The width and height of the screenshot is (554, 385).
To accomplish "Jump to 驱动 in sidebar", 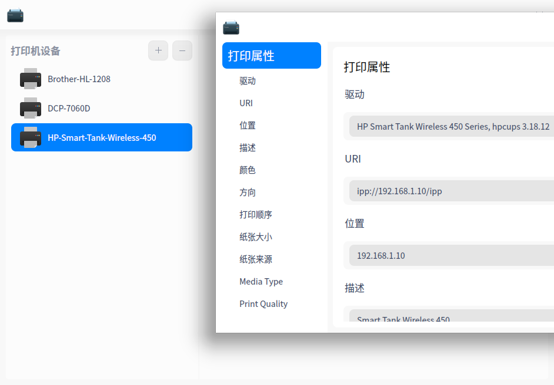I will tap(248, 81).
